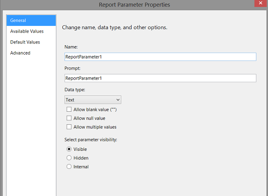
Task: Click into the Prompt text field
Action: pos(160,78)
